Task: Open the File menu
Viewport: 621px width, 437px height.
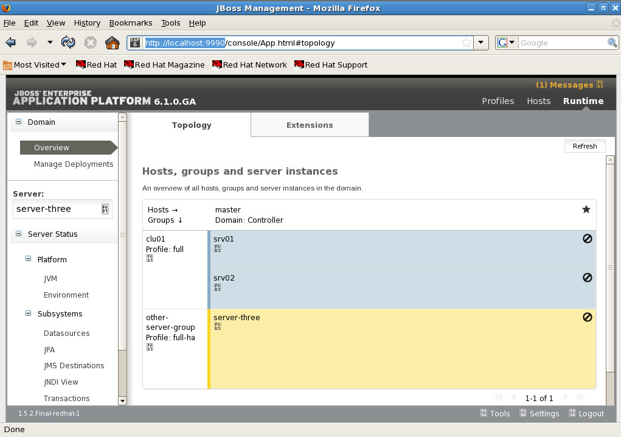Action: pos(10,23)
